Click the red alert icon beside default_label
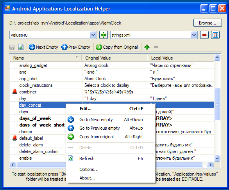This screenshot has height=190, width=229. (x=14, y=138)
